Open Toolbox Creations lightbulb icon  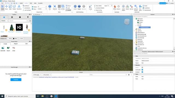[28, 17]
